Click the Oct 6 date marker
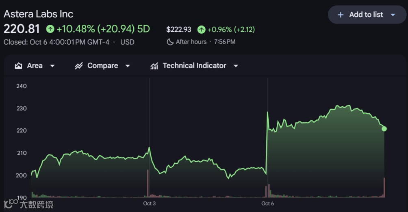 (x=267, y=203)
